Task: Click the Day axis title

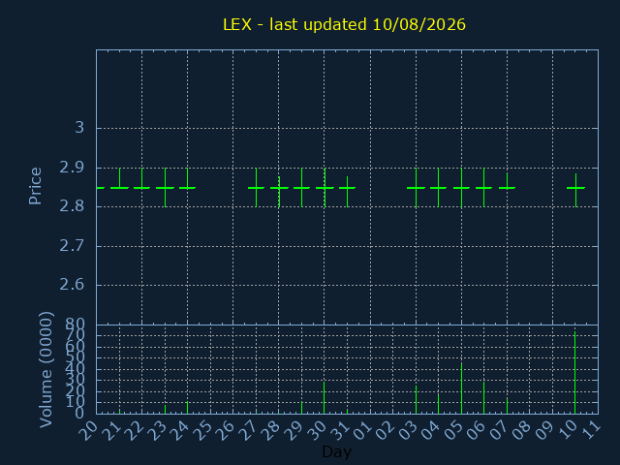Action: click(336, 451)
